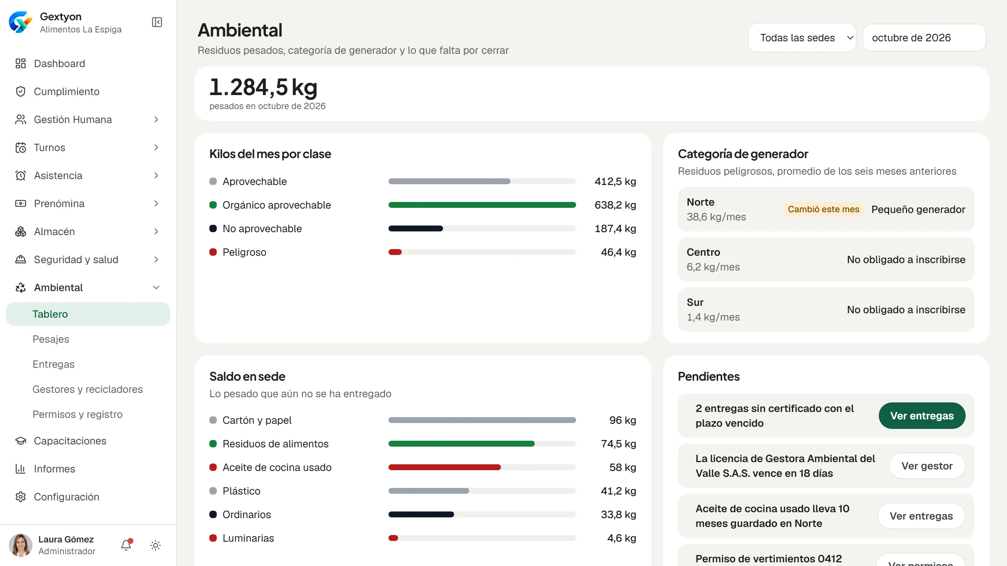Click the Informes chart icon
Screen dimensions: 1007x566
(20, 469)
